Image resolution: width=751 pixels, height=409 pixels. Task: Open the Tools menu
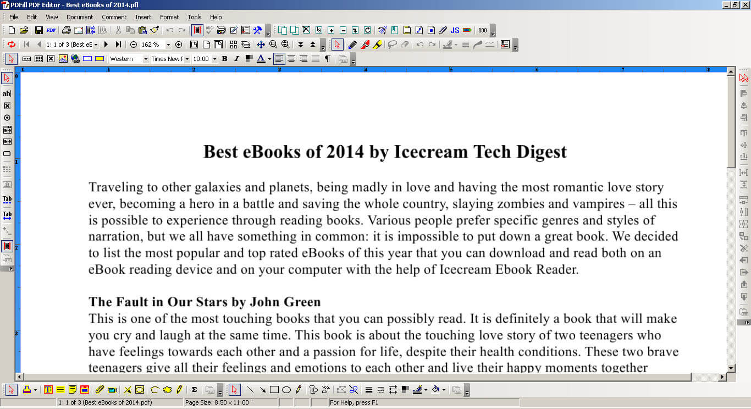(194, 17)
